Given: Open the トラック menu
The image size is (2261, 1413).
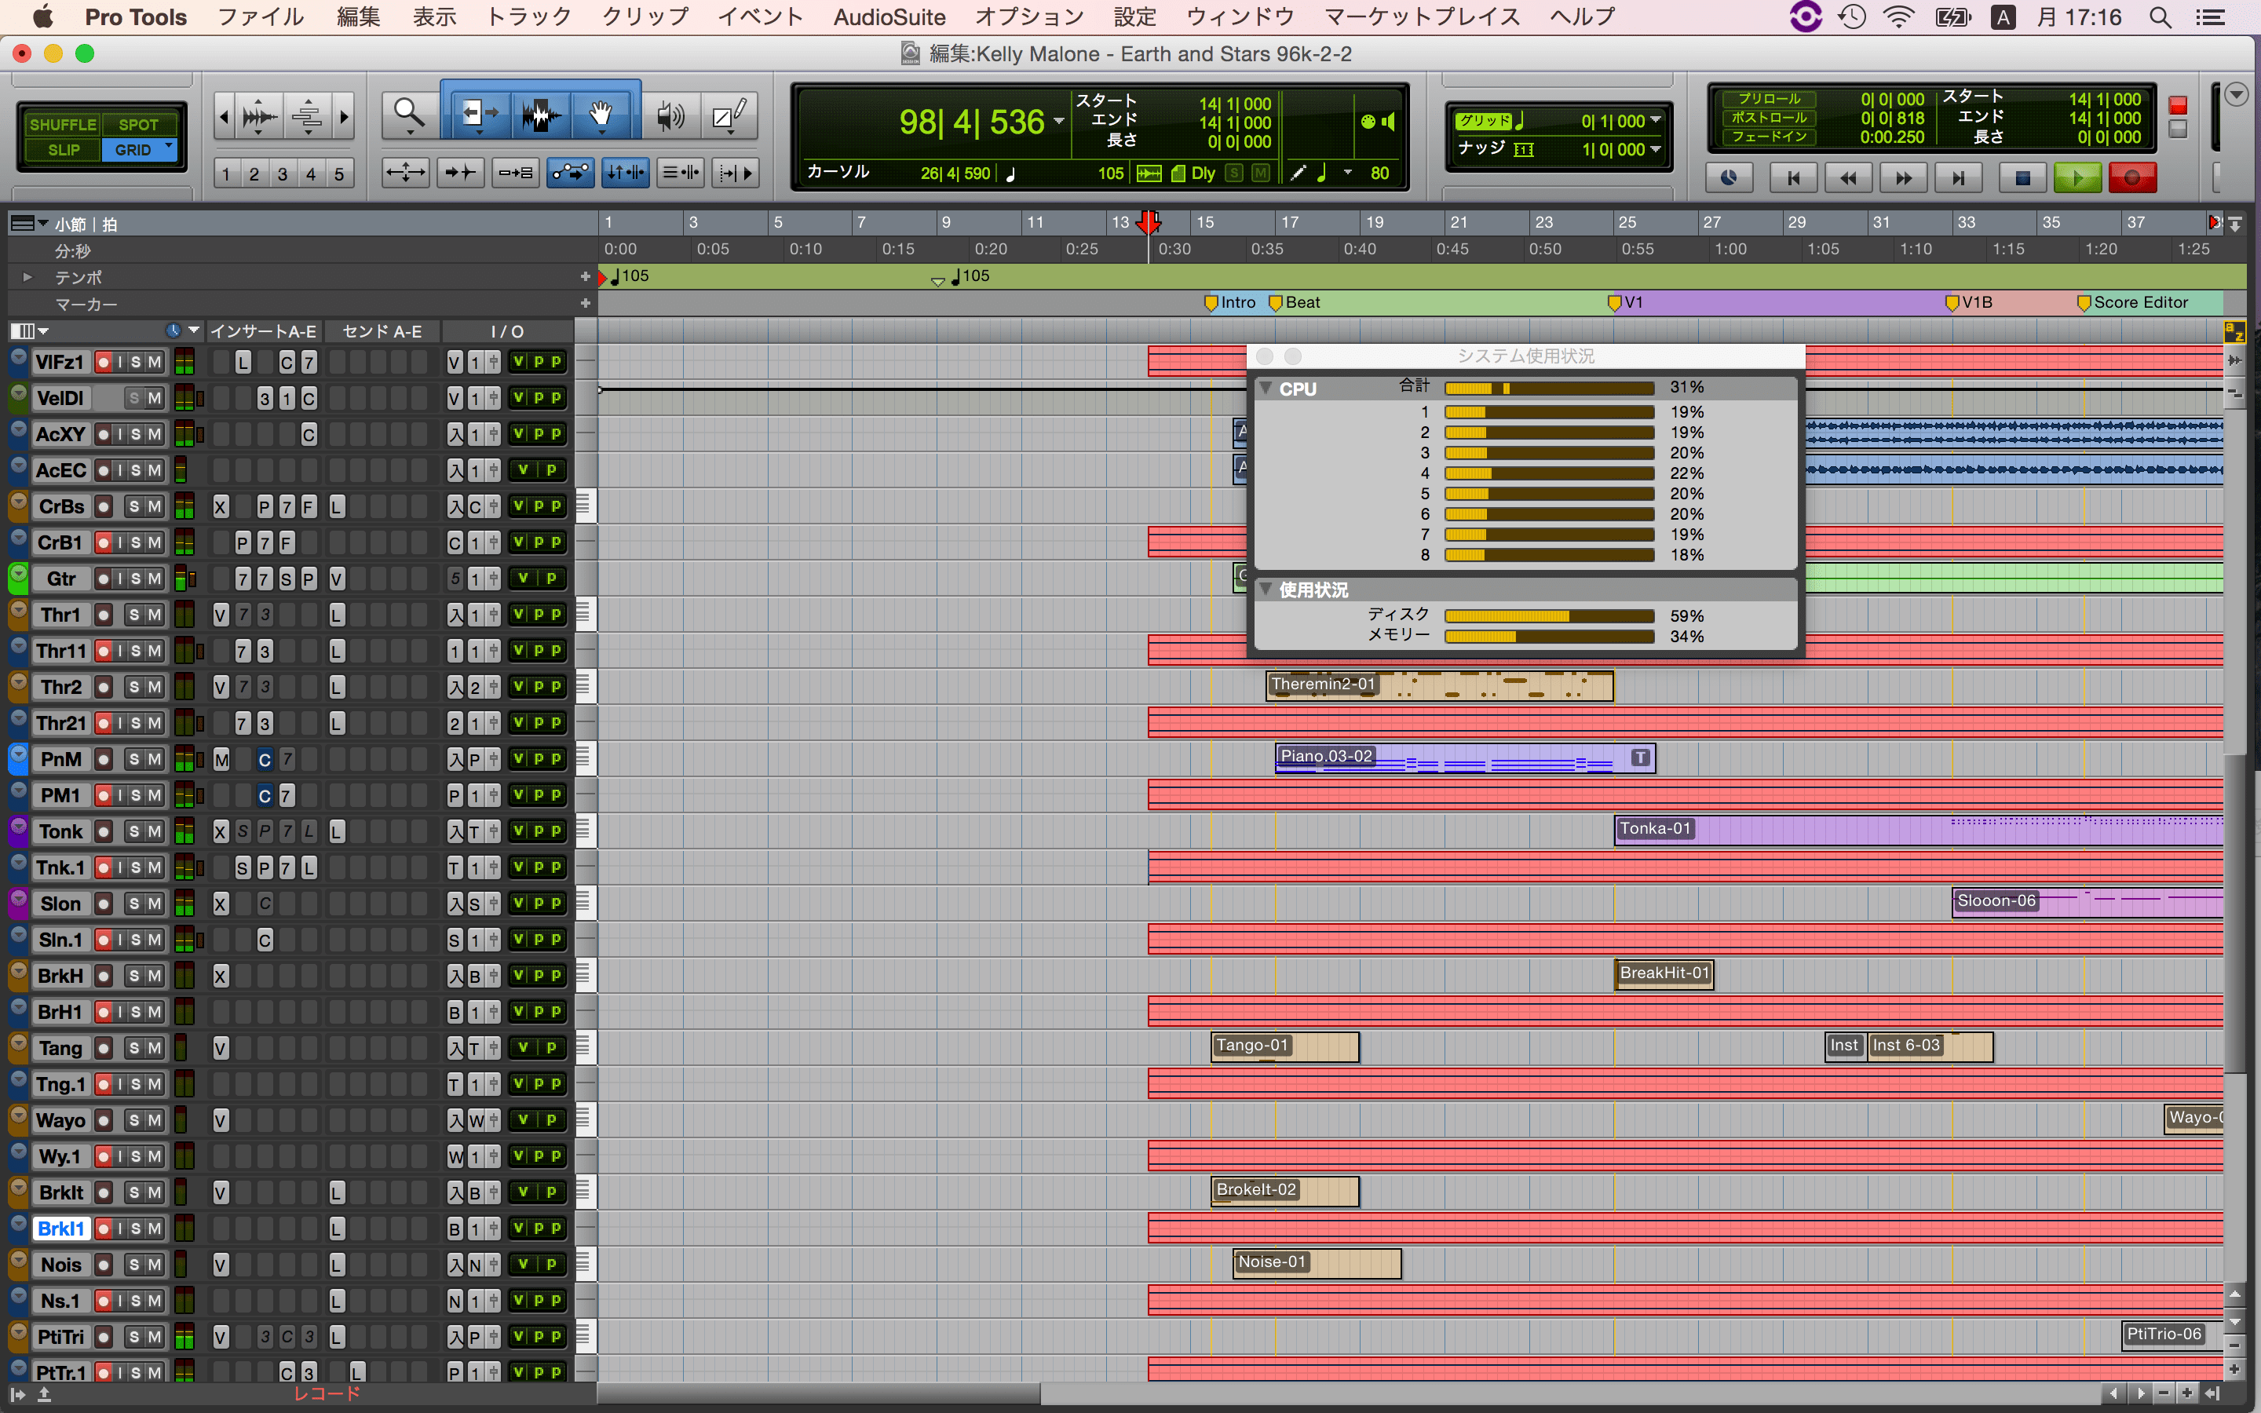Looking at the screenshot, I should coord(529,16).
